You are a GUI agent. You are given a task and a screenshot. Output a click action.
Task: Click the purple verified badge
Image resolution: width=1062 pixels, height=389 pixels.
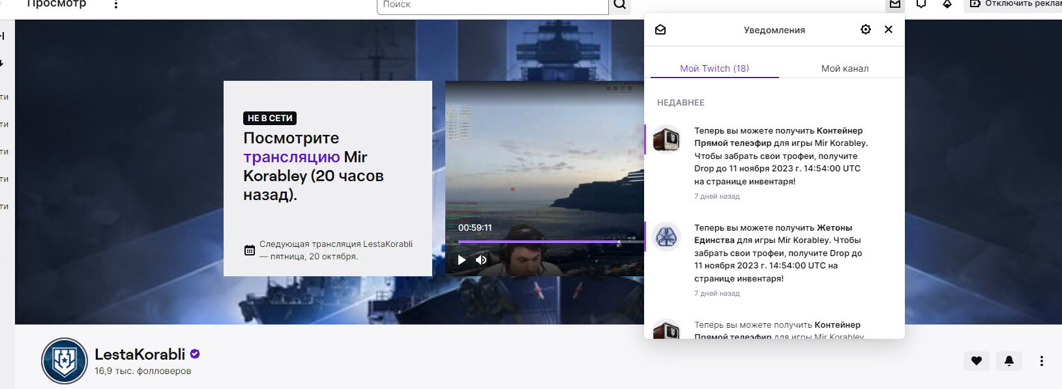[195, 354]
